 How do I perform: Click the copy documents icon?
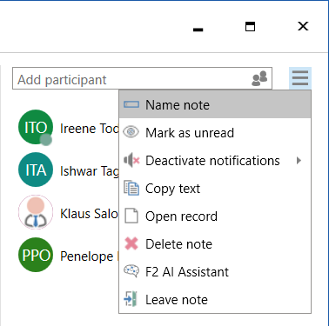131,188
